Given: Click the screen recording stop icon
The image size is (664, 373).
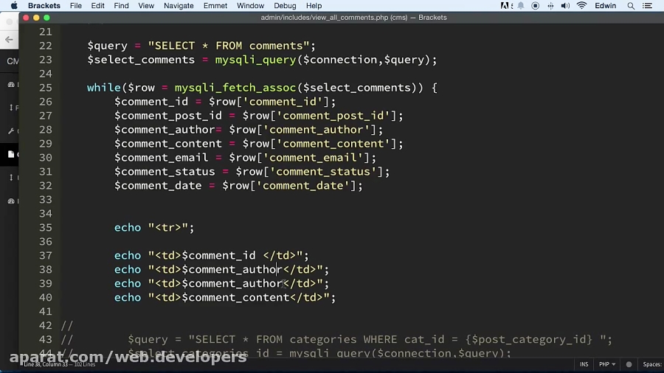Looking at the screenshot, I should click(x=536, y=6).
